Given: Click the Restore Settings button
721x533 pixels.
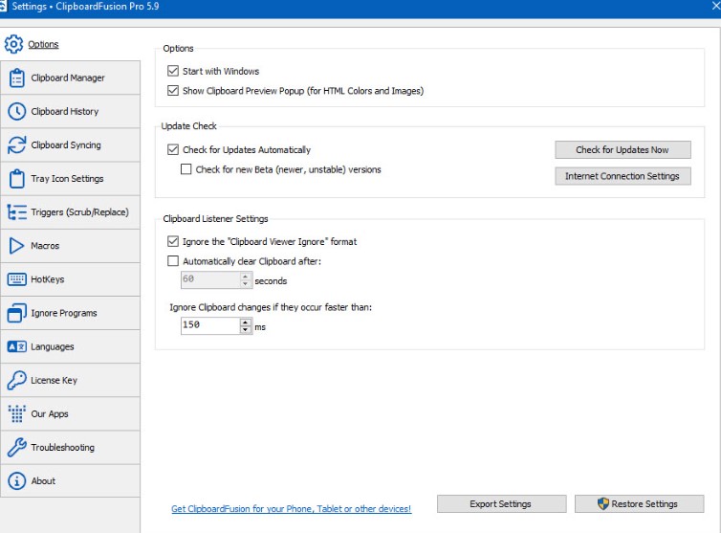Looking at the screenshot, I should tap(639, 504).
